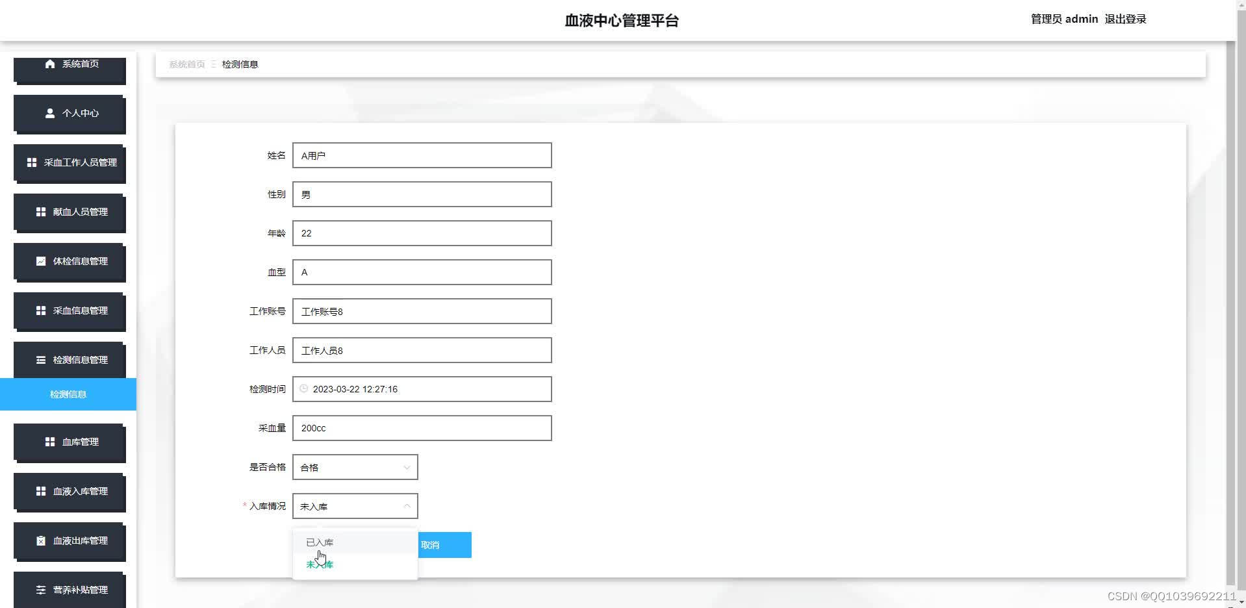Expand the 采血工作人员管理 menu

point(70,163)
